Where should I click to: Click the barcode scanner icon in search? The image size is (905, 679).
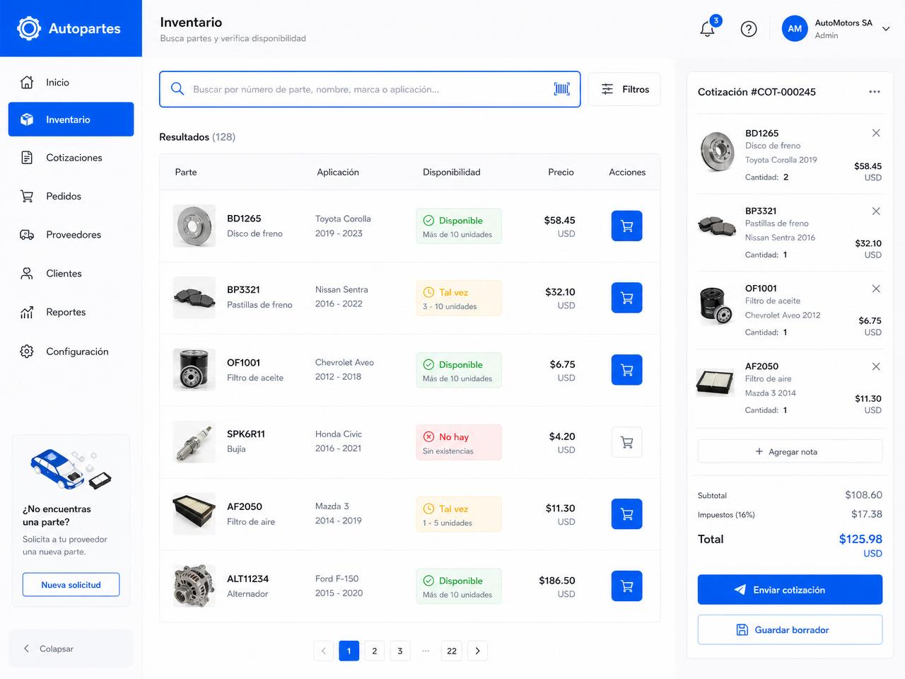click(562, 89)
